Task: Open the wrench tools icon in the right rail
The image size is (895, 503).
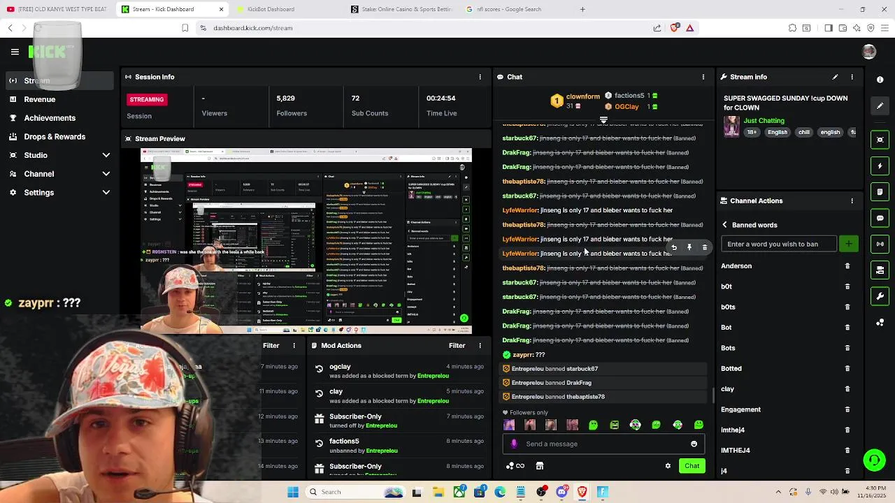Action: pos(880,296)
